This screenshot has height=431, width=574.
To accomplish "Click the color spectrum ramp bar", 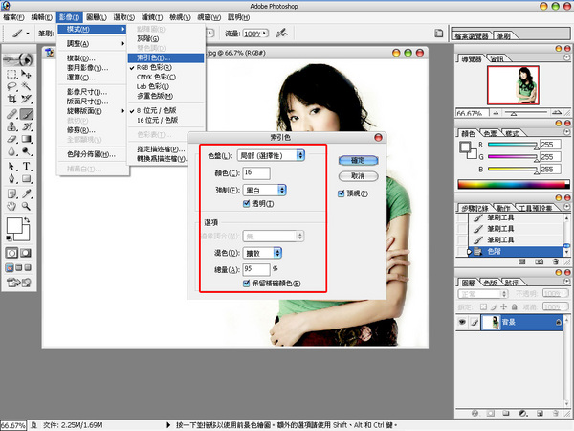I will pyautogui.click(x=514, y=184).
